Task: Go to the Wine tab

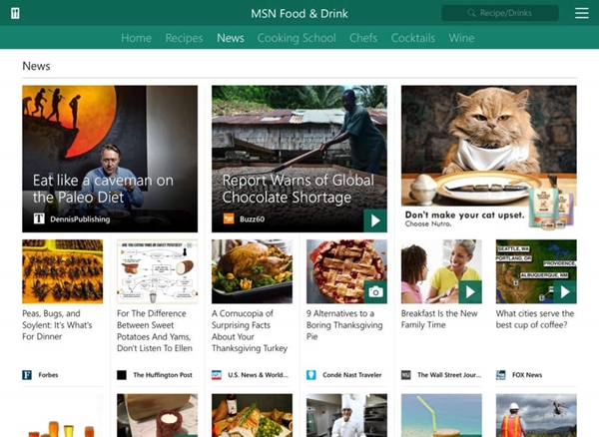Action: point(461,38)
